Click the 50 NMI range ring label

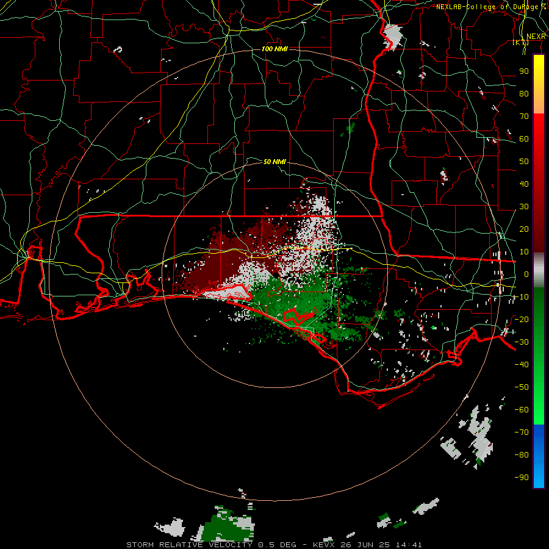[274, 162]
